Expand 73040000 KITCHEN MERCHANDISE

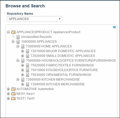[23, 84]
